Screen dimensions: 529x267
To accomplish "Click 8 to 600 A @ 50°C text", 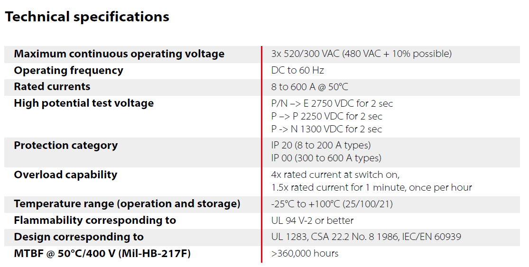I will pos(309,87).
